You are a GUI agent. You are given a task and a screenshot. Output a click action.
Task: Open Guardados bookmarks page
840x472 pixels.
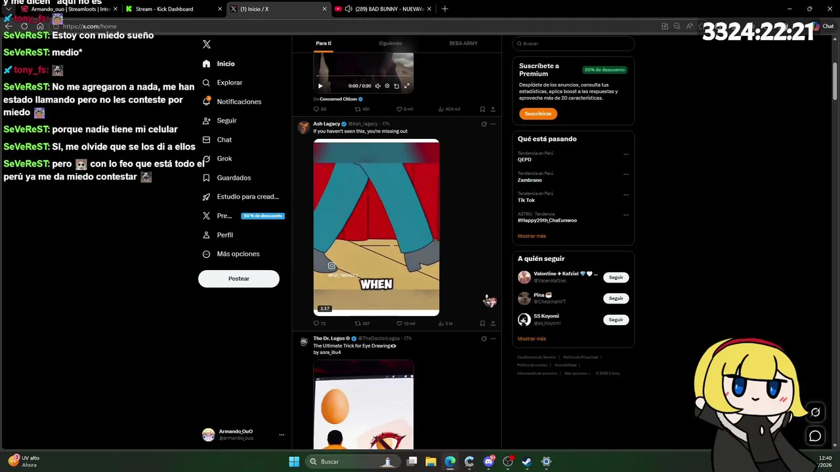(227, 178)
